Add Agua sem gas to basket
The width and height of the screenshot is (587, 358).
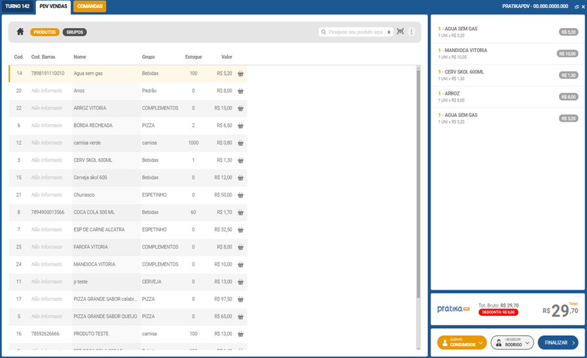pyautogui.click(x=241, y=74)
